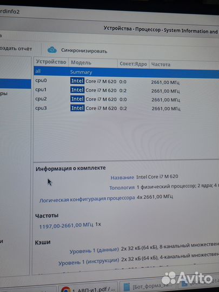Select the cpu0 device row
The height and width of the screenshot is (292, 219).
126,81
